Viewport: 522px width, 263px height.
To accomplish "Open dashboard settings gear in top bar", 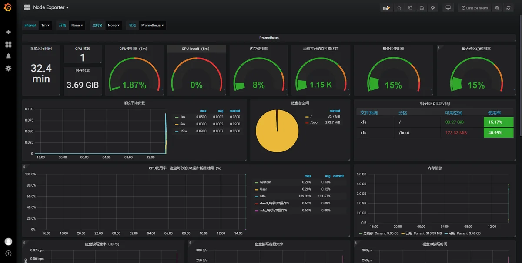I will tap(433, 8).
